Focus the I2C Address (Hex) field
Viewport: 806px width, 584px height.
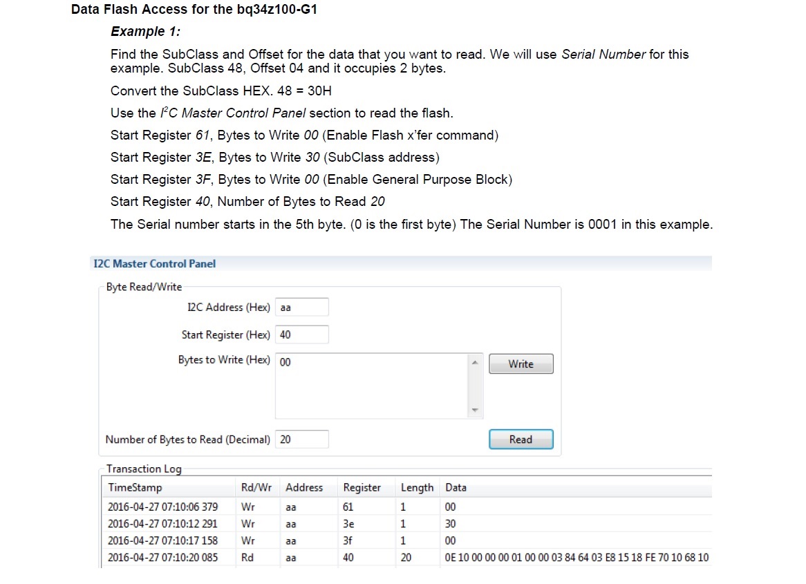click(302, 308)
